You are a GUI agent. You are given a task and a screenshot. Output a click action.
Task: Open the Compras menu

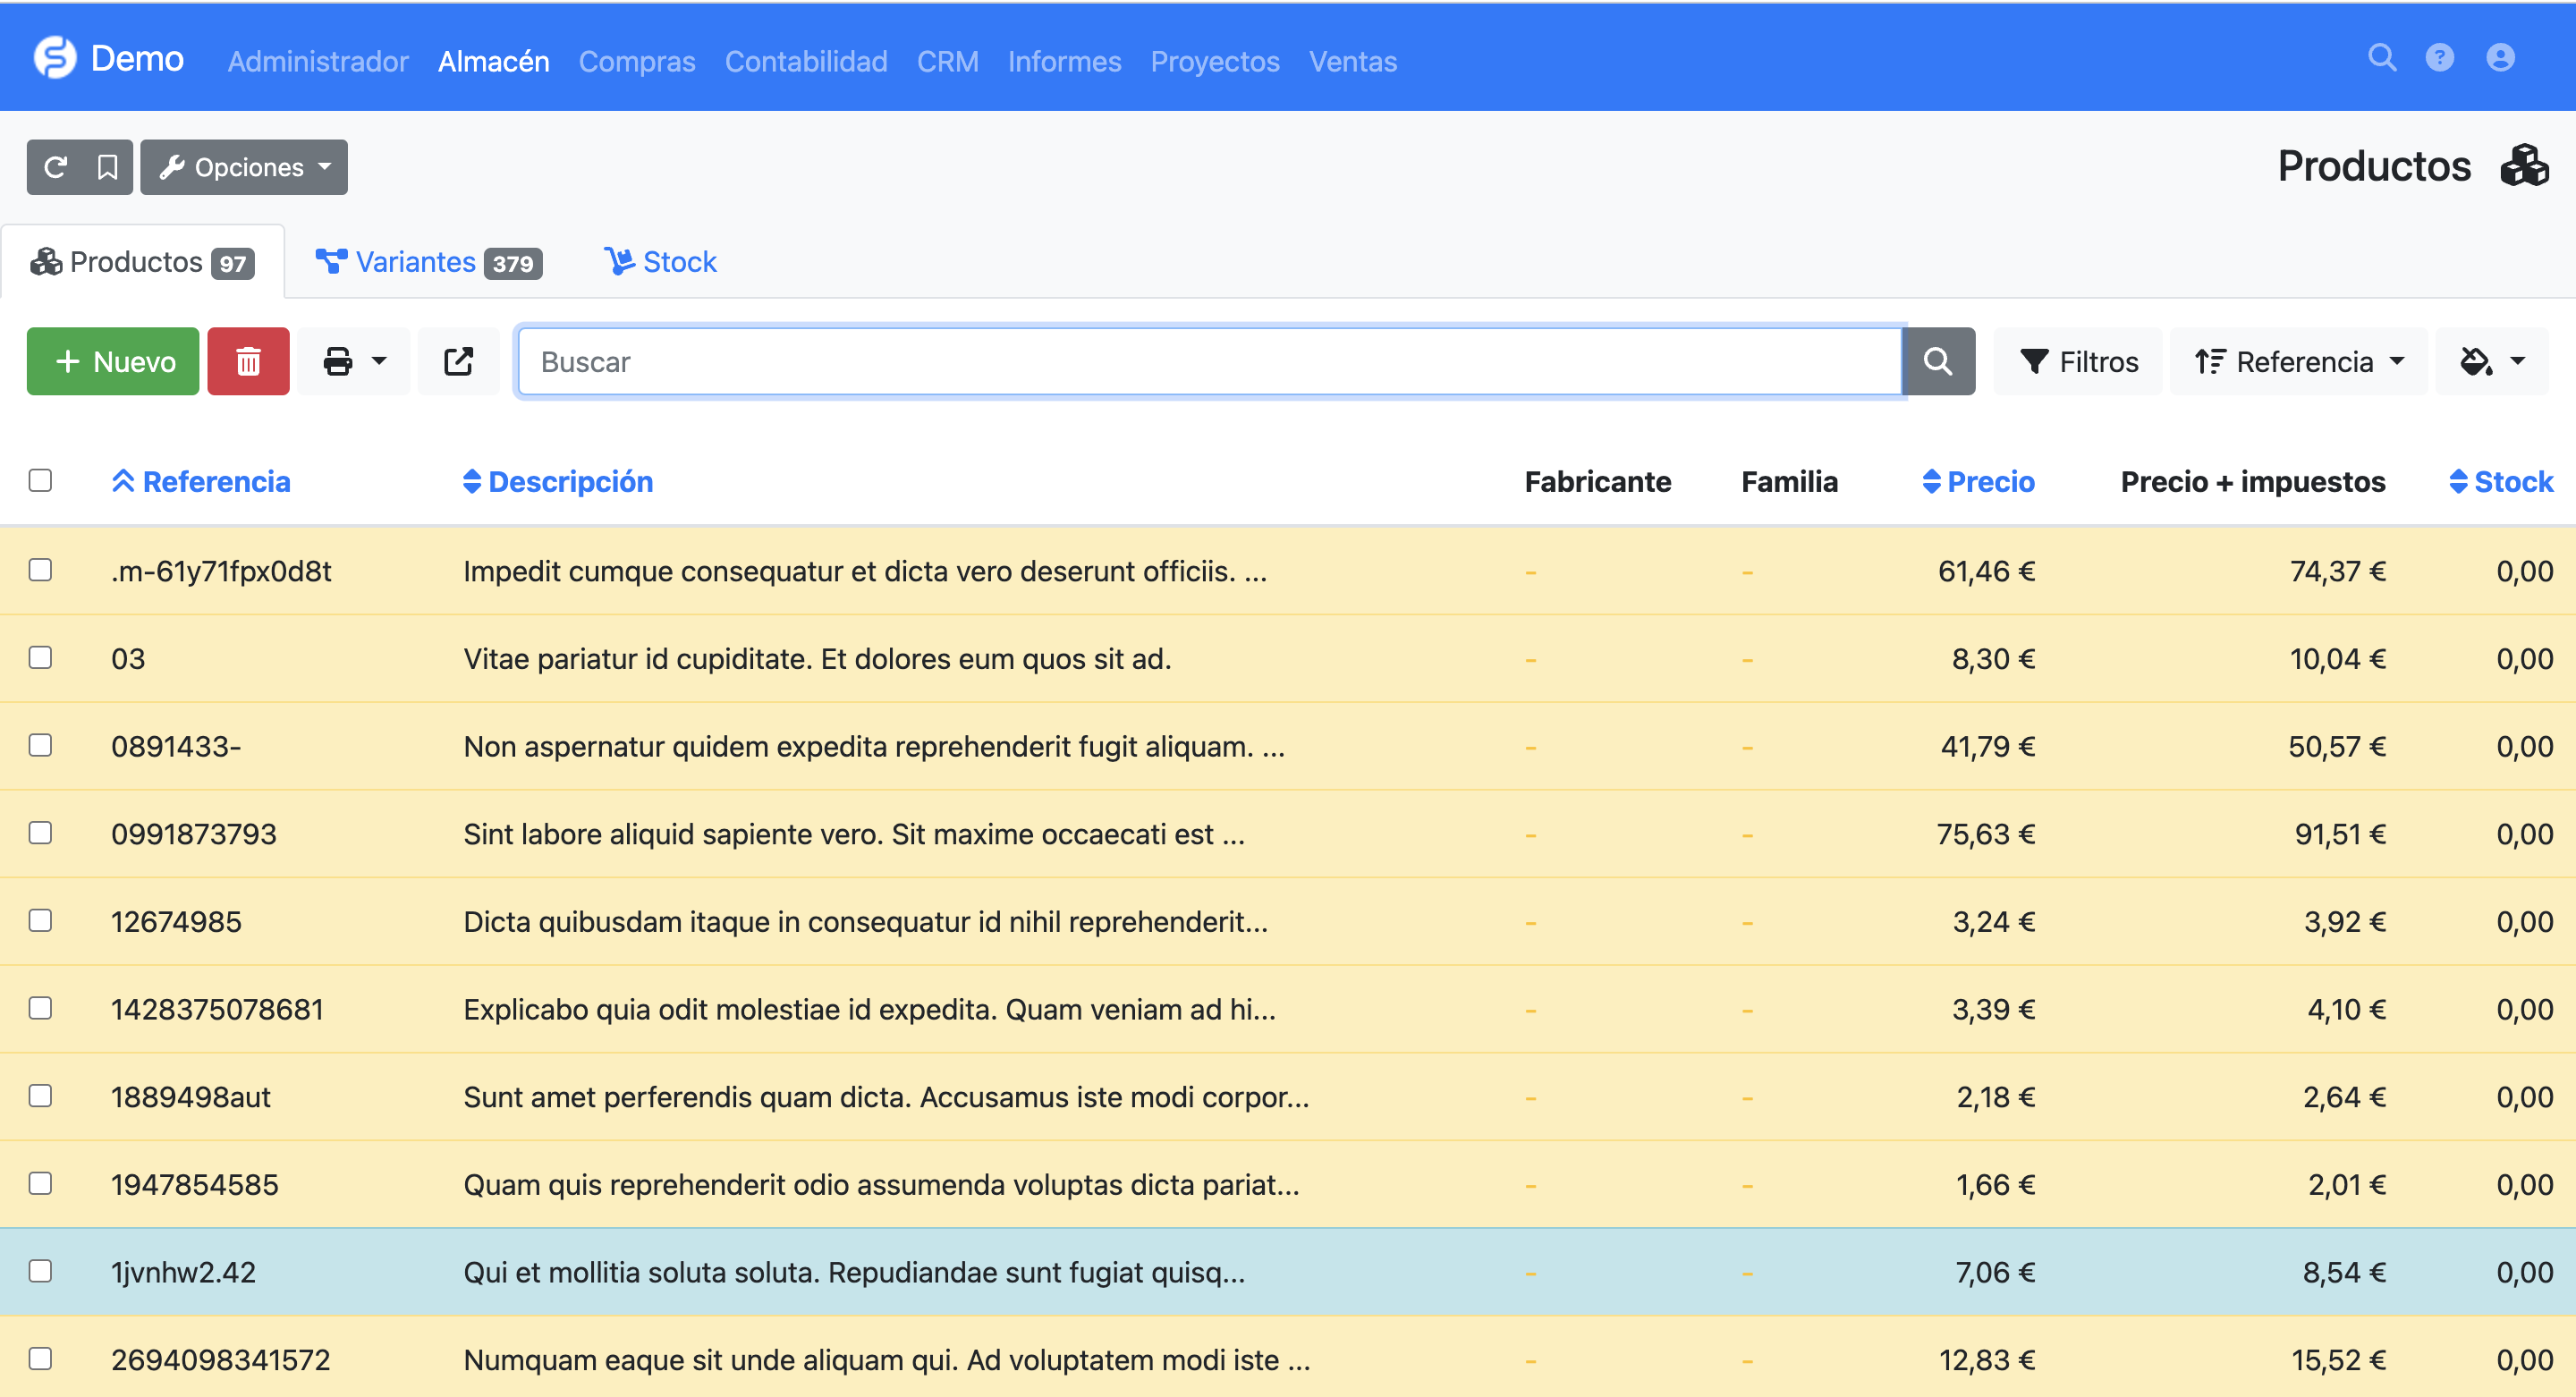point(637,61)
